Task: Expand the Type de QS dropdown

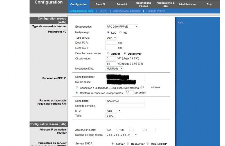Action: tap(111, 37)
